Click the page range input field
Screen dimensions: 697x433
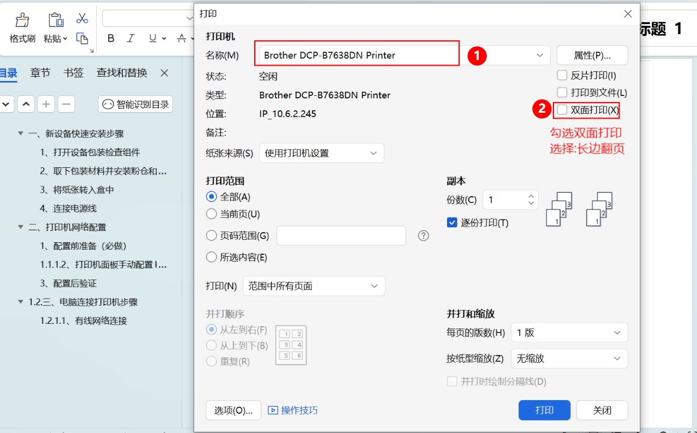pos(341,236)
